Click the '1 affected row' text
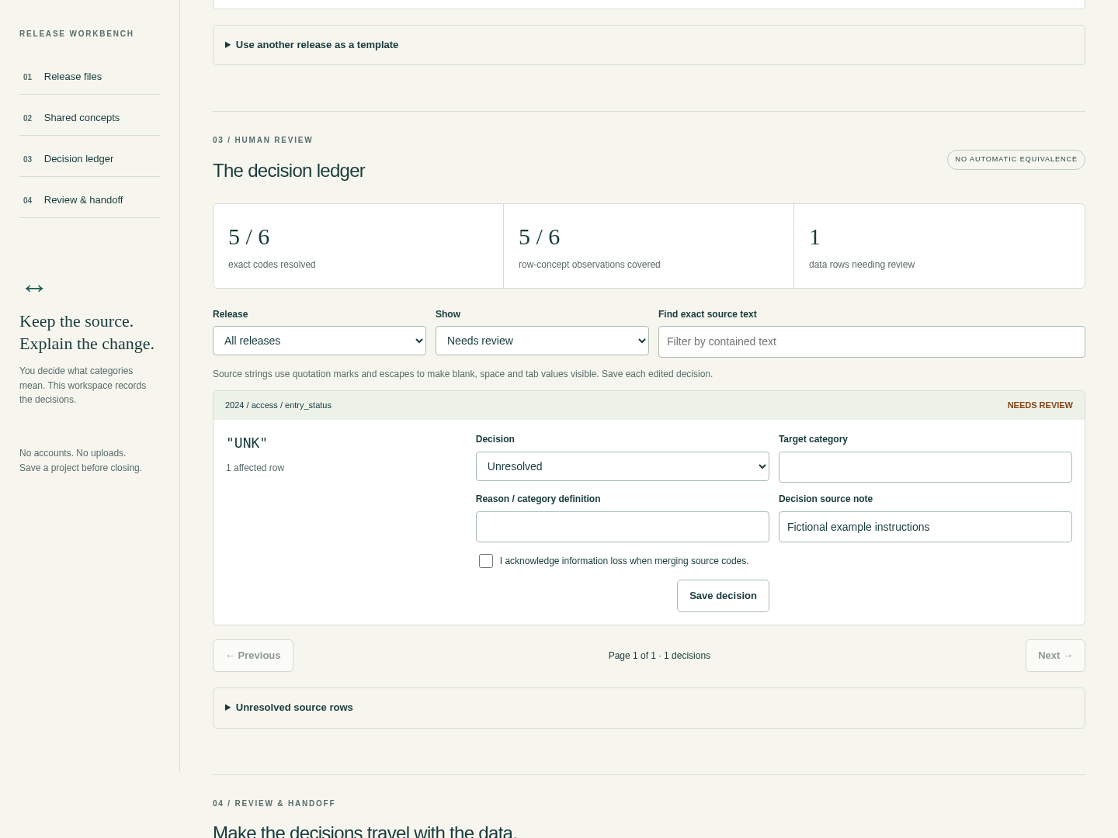This screenshot has width=1118, height=838. coord(255,468)
